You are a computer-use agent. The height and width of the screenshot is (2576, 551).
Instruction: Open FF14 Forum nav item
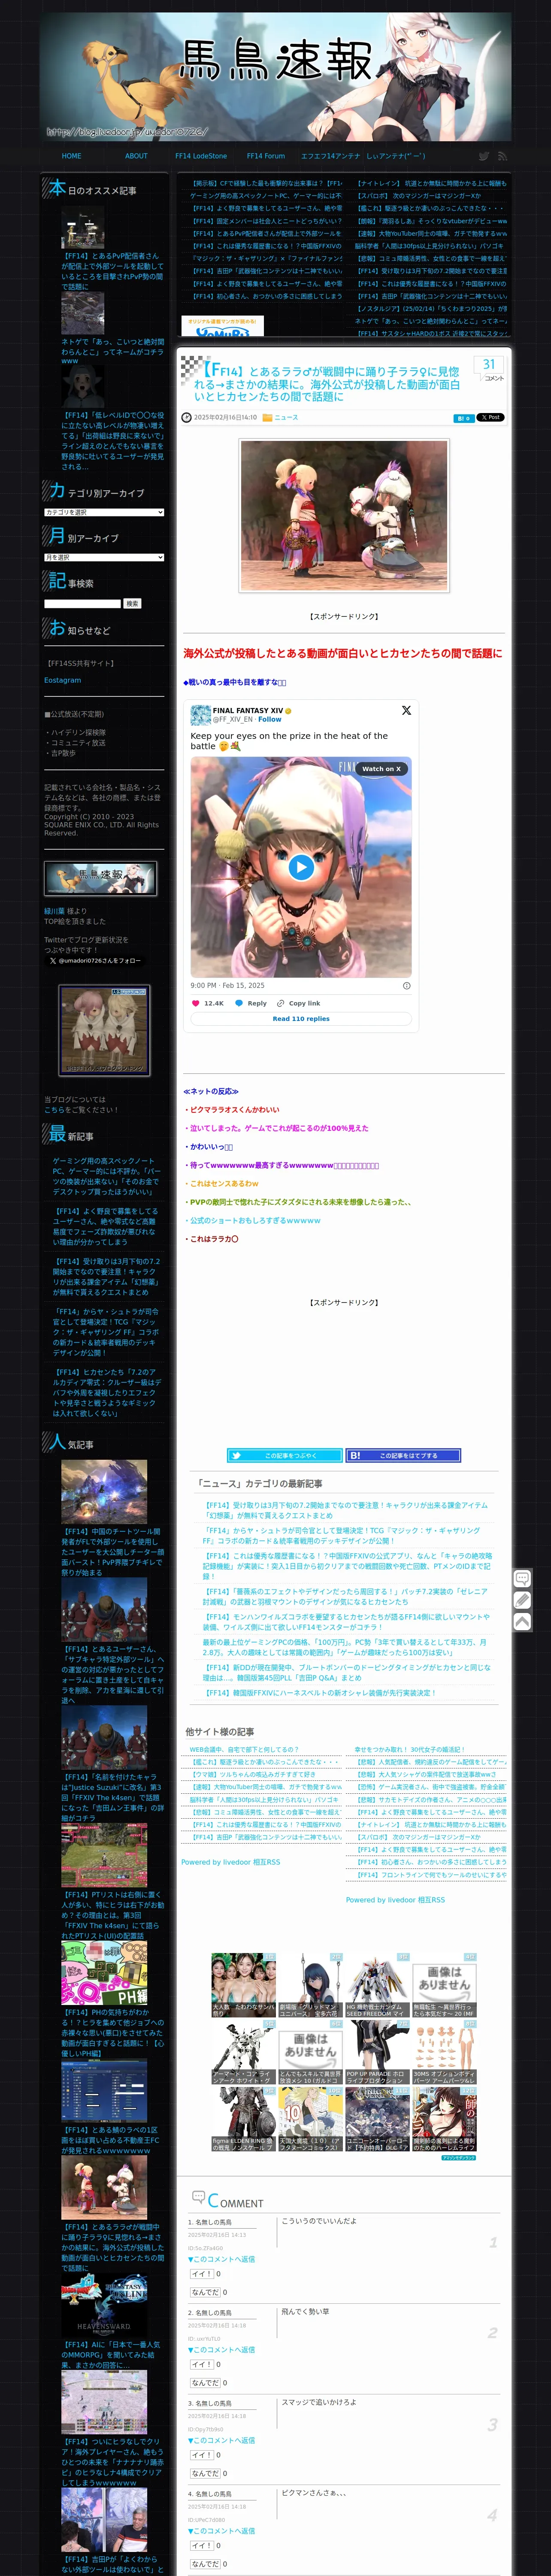point(266,156)
